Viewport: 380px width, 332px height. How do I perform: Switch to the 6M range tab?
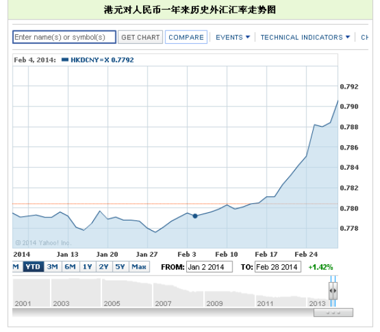click(x=70, y=267)
